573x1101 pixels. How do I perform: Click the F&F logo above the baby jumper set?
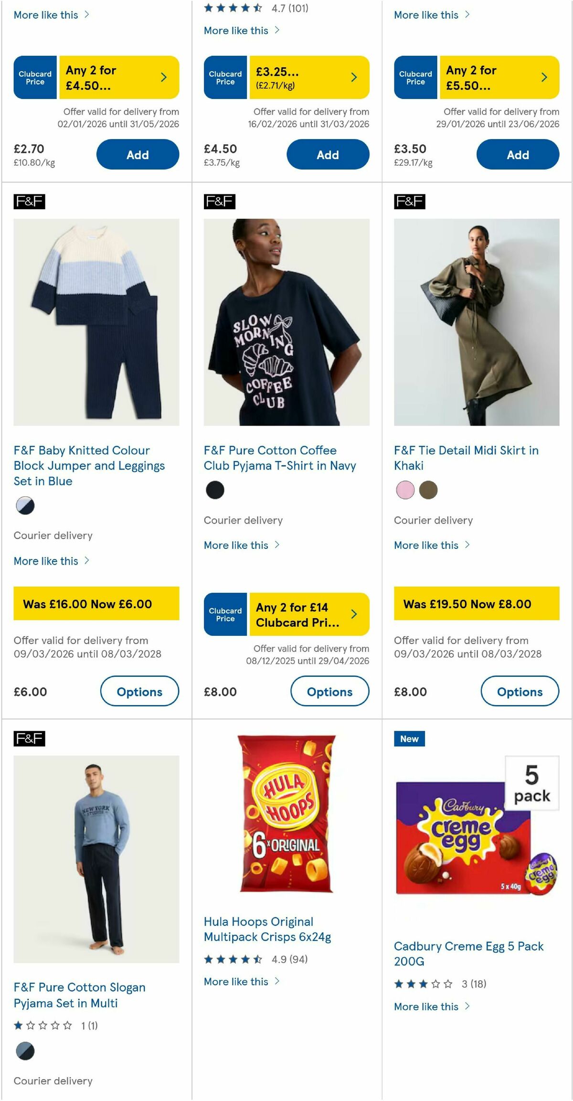tap(29, 201)
